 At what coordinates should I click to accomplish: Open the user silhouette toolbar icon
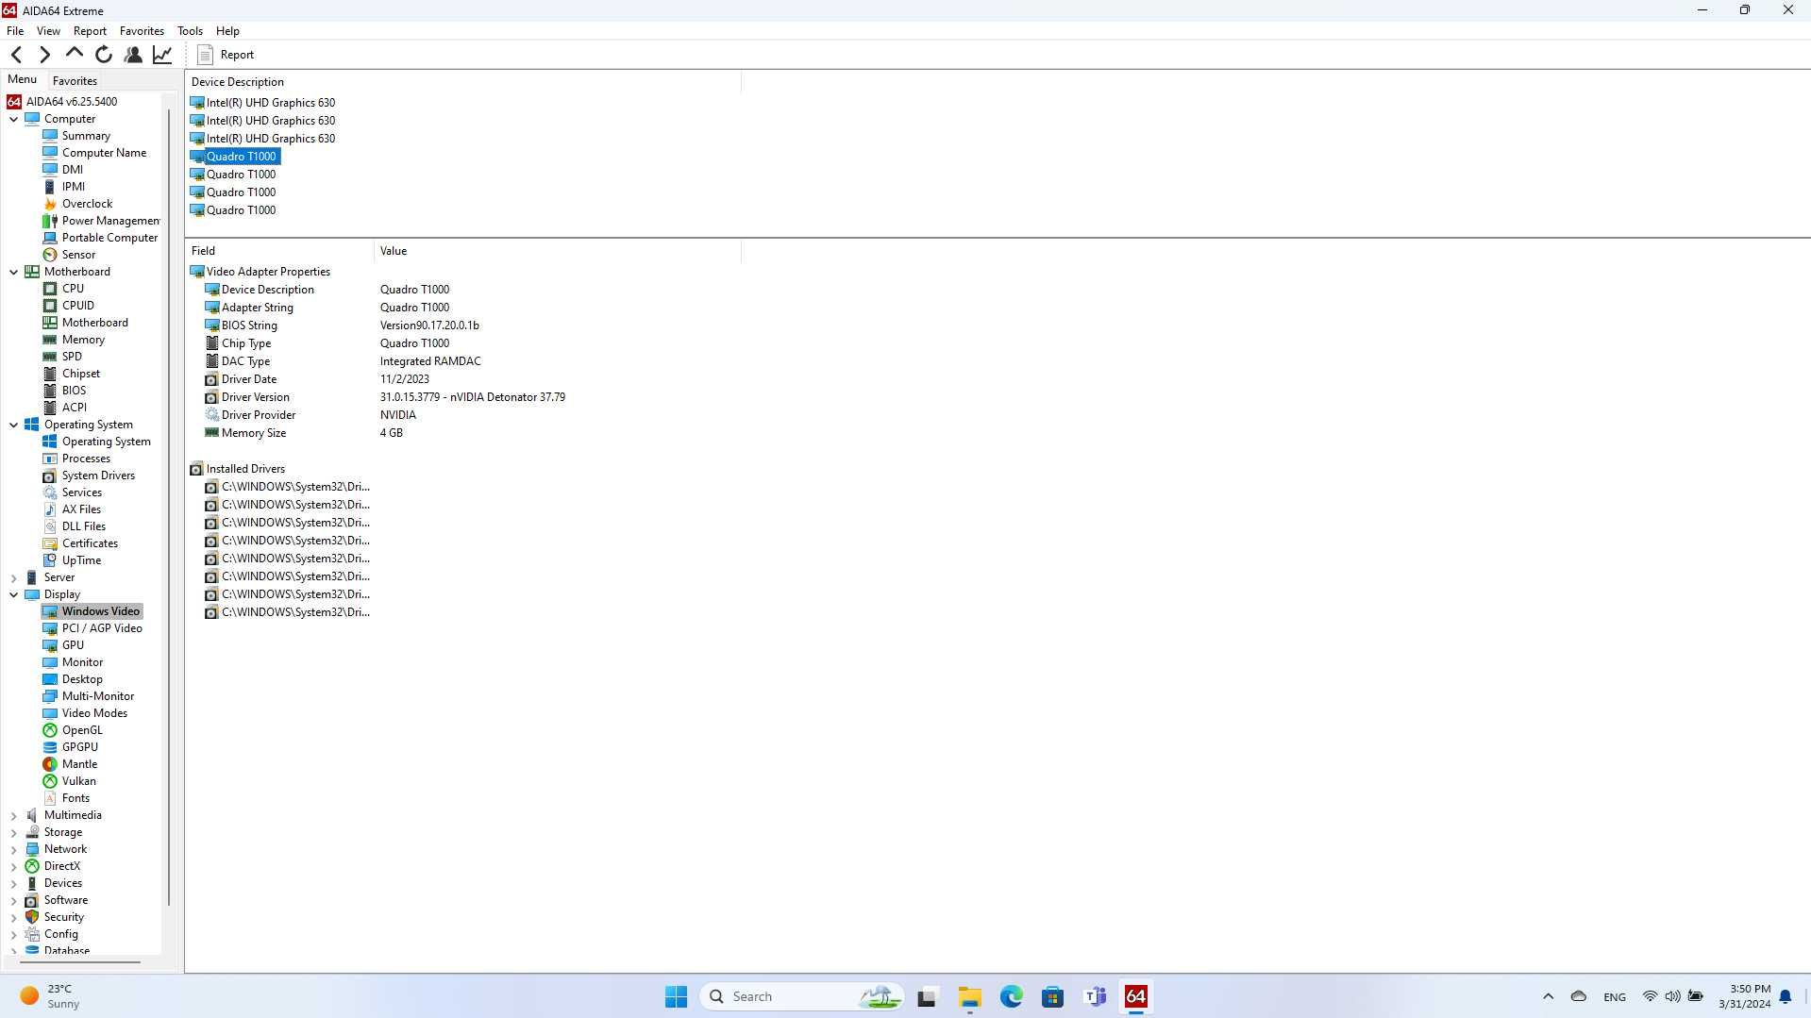pos(133,55)
